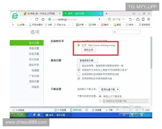Select 使用上次下载目录 radio button
The height and width of the screenshot is (129, 162).
(x=100, y=96)
